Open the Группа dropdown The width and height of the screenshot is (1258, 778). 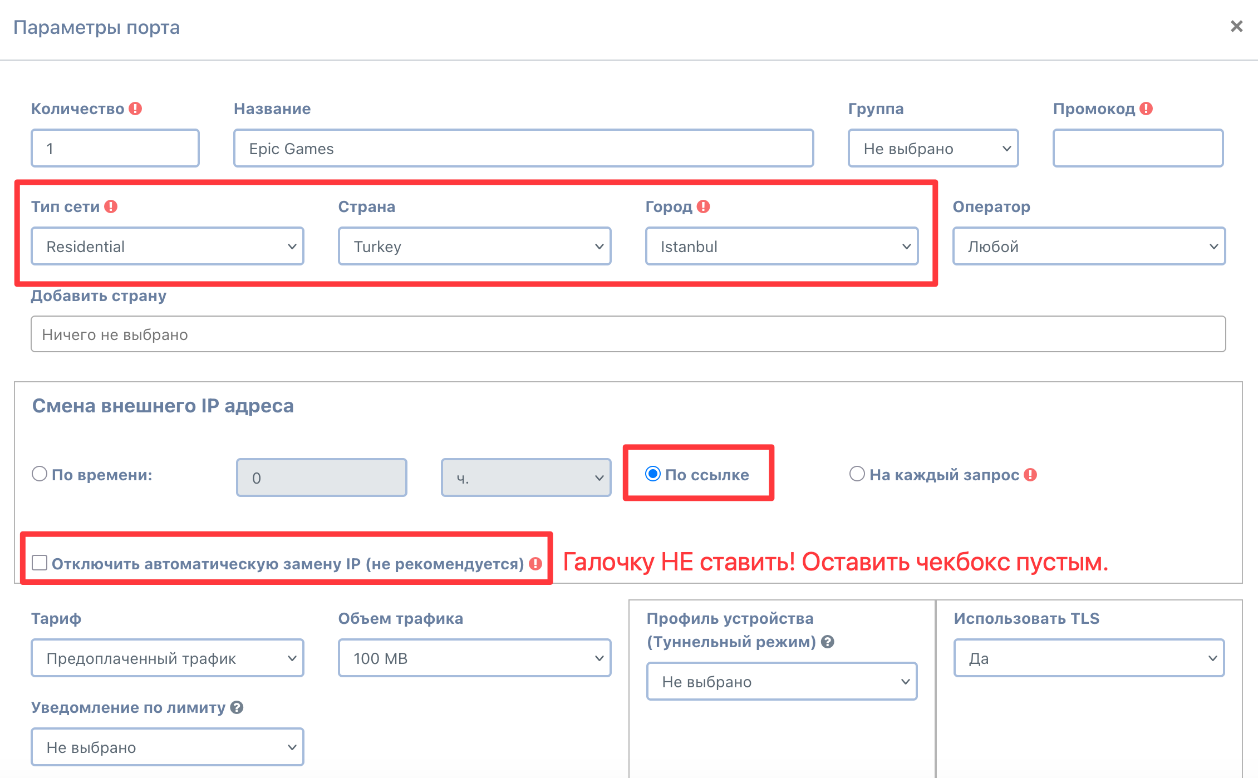point(933,148)
